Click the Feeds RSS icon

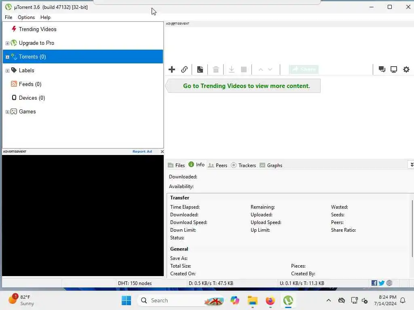14,84
